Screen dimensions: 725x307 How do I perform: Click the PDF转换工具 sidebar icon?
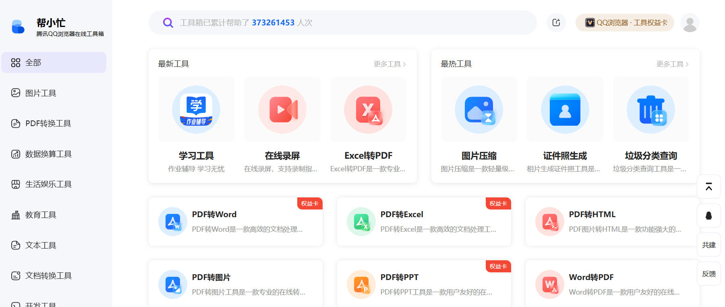coord(16,123)
